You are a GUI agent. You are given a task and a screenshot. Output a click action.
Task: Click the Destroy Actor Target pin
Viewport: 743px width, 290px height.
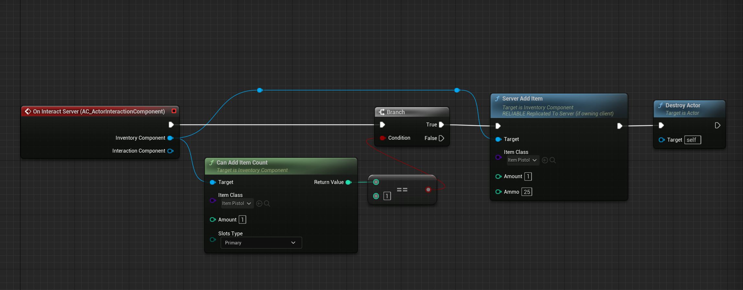(662, 140)
